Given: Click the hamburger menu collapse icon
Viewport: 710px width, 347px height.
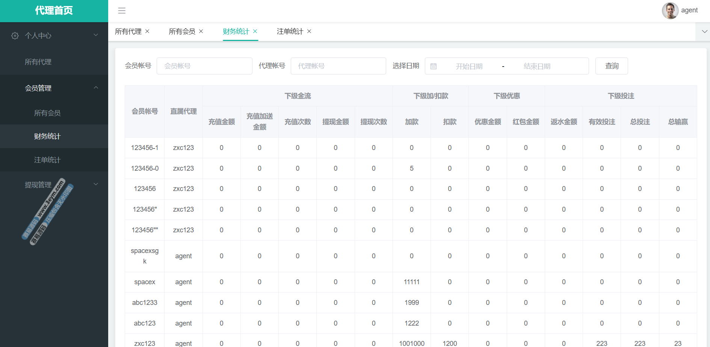Looking at the screenshot, I should [122, 11].
